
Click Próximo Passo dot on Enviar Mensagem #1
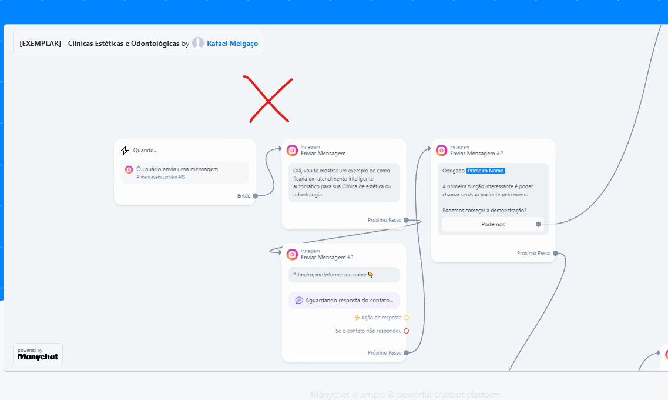pyautogui.click(x=407, y=353)
